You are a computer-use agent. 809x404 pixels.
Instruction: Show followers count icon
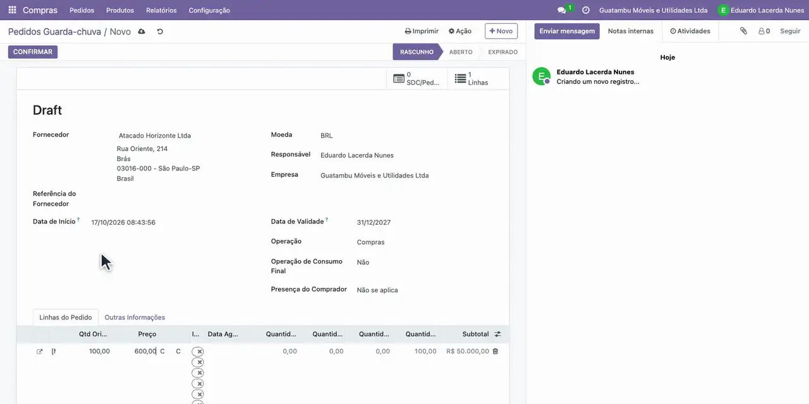764,31
